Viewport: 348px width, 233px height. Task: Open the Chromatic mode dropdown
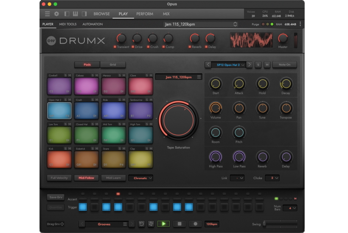(140, 178)
